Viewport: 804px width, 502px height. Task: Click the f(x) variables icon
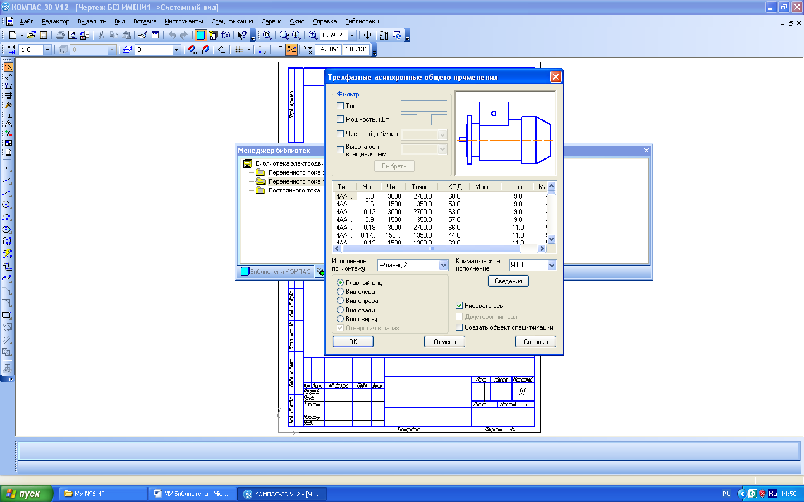(226, 35)
